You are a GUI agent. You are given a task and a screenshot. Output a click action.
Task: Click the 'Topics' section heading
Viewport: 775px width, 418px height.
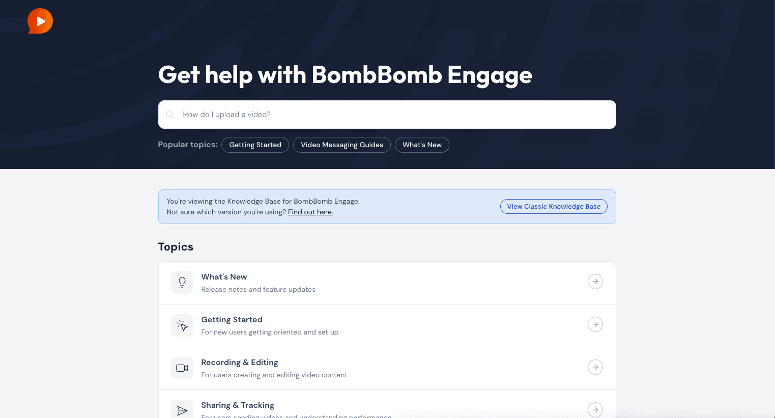click(x=176, y=247)
